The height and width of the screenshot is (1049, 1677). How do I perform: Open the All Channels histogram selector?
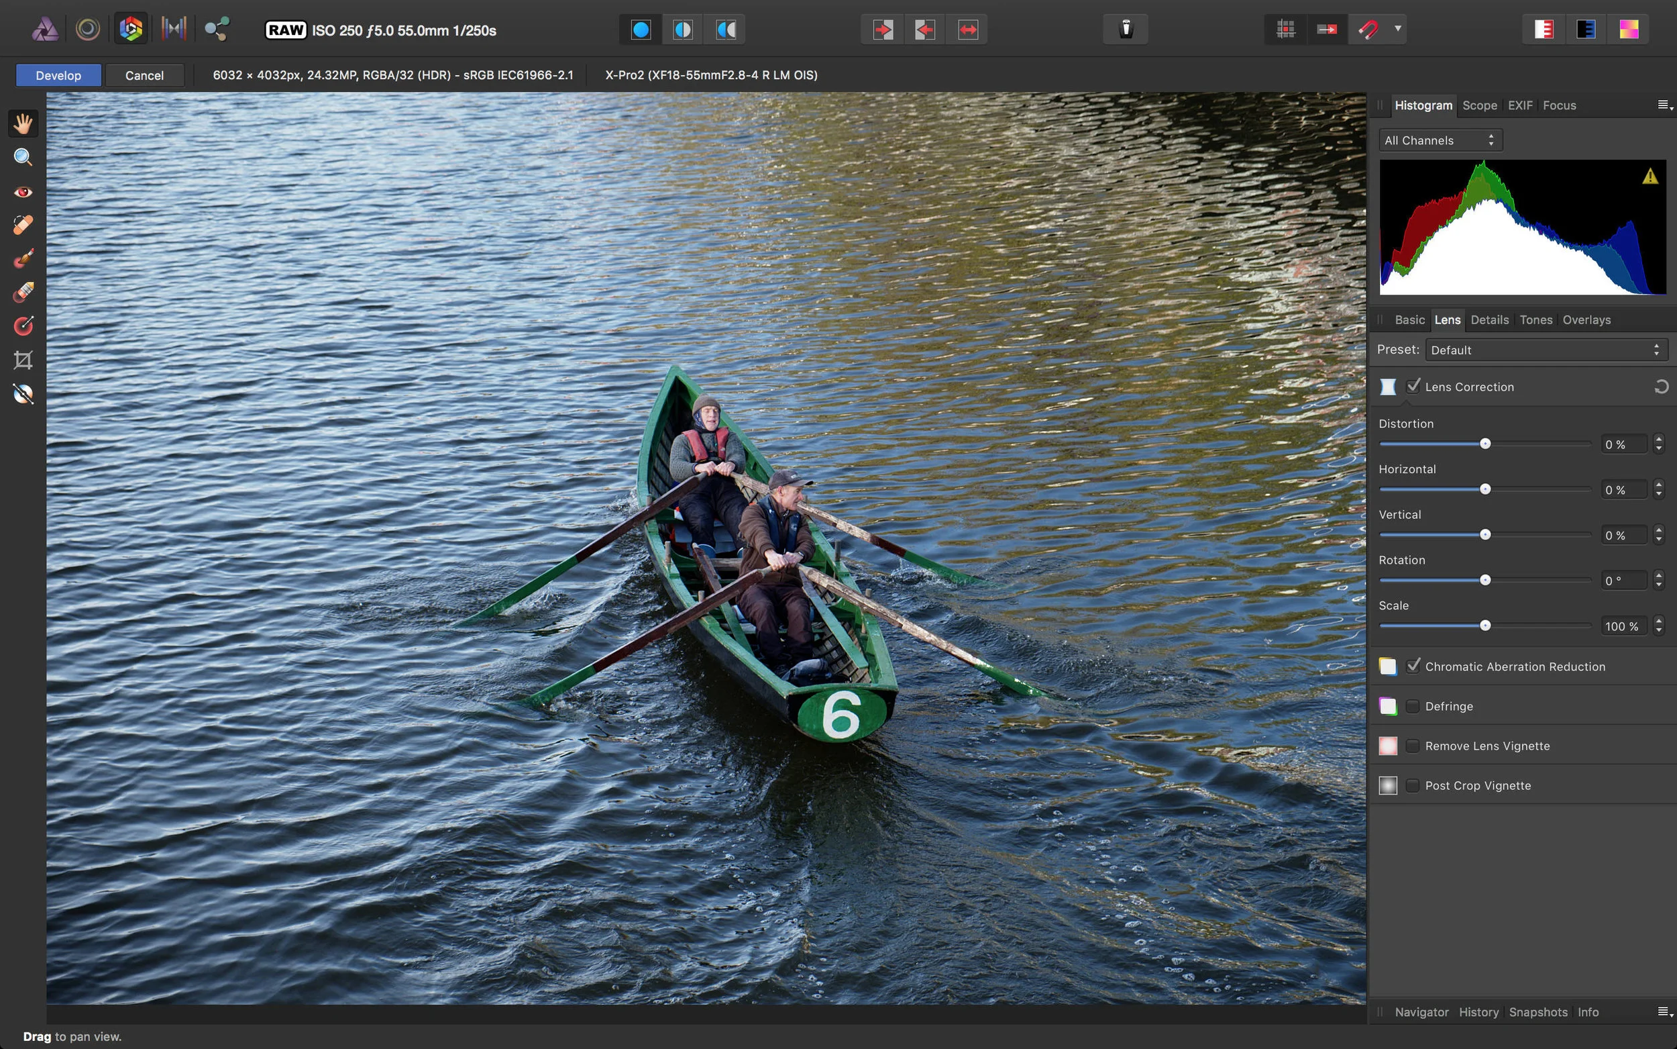pyautogui.click(x=1440, y=140)
